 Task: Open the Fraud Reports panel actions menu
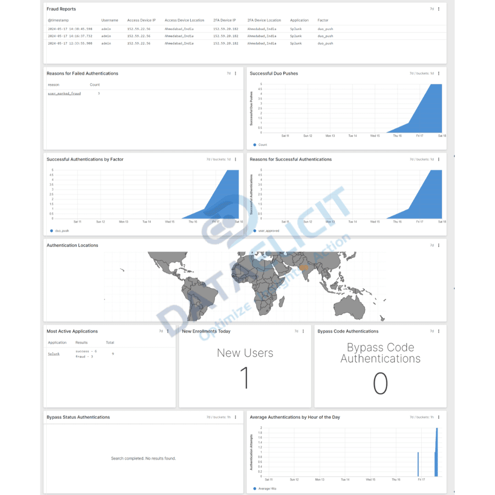tap(439, 9)
